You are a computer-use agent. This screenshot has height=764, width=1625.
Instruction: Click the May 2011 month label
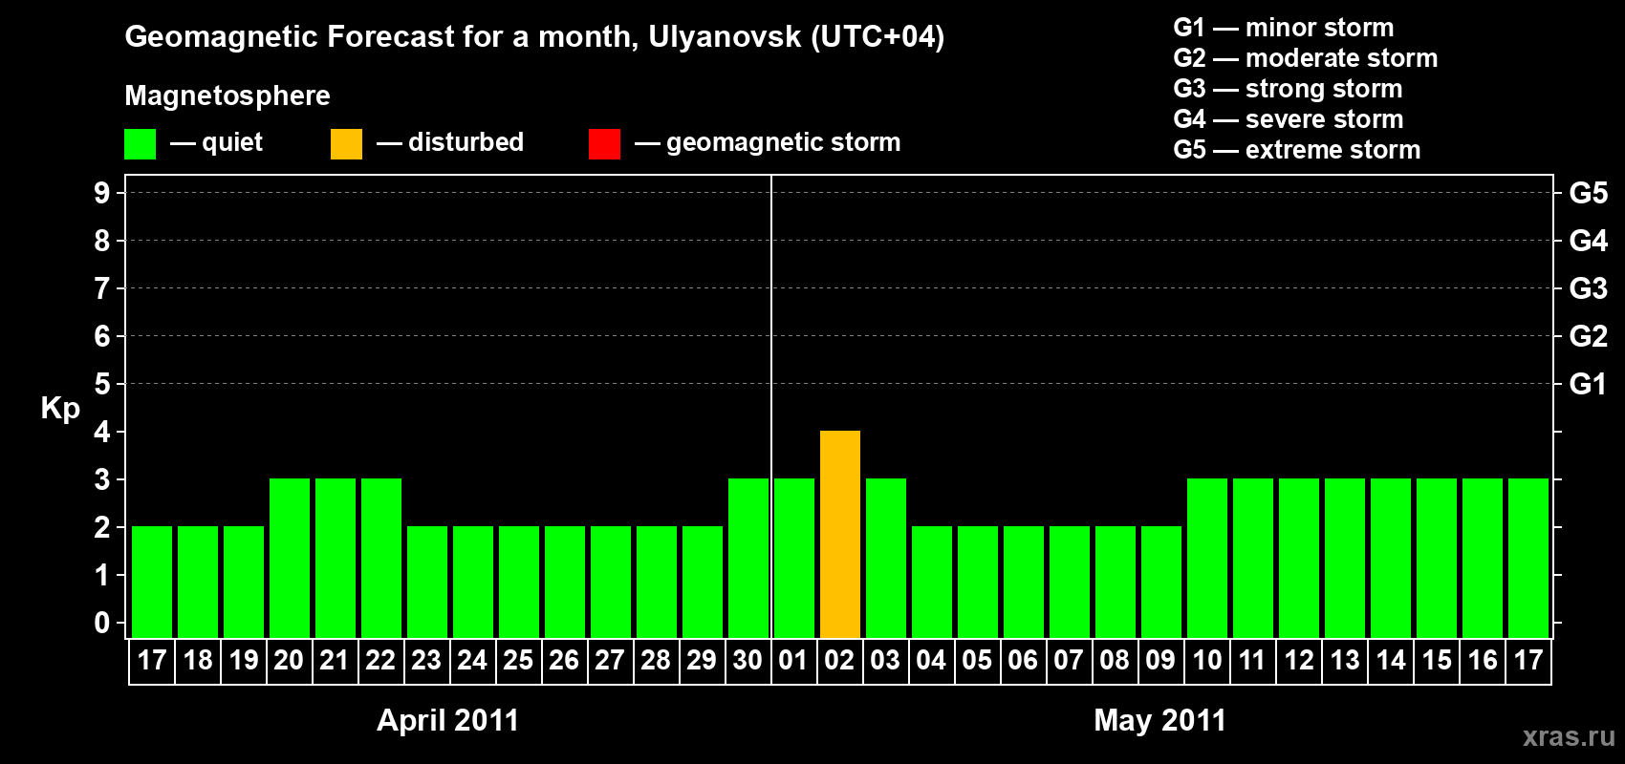pos(1159,720)
